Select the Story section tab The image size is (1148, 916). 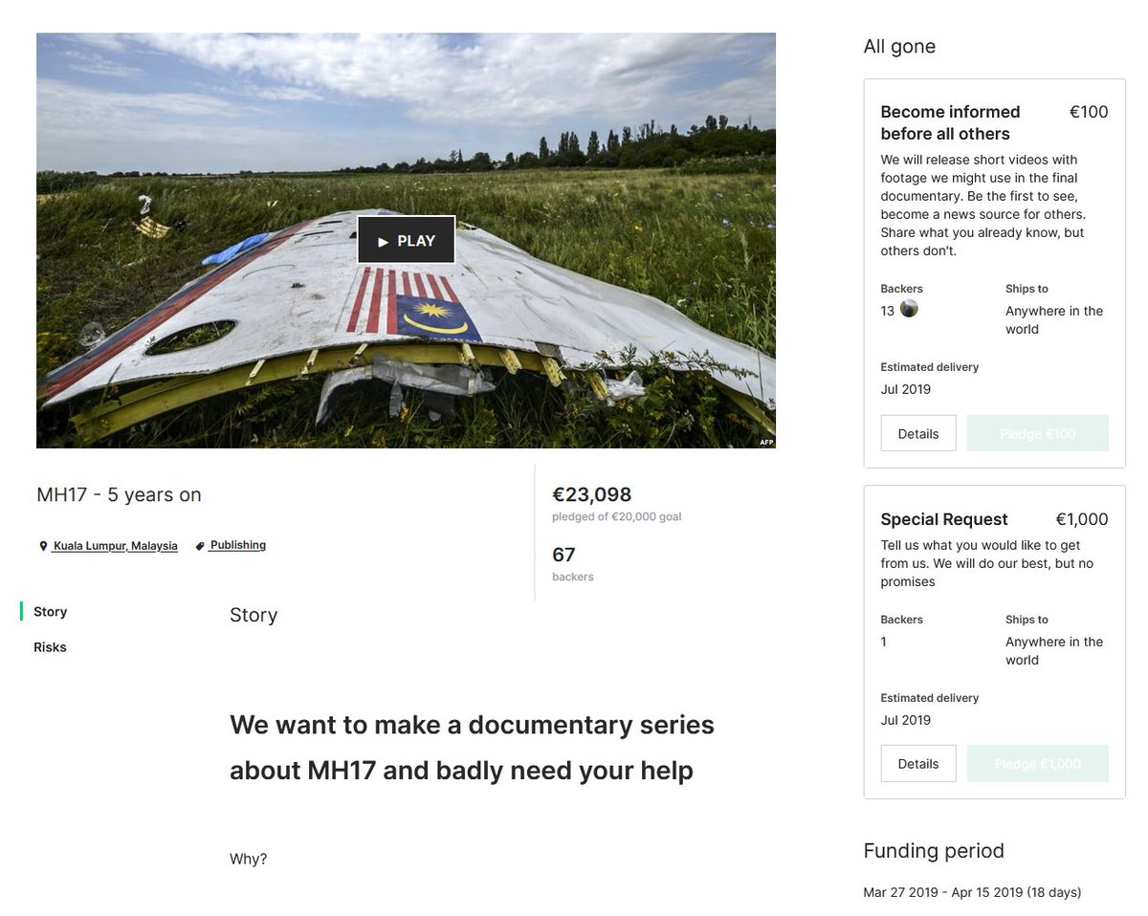coord(50,612)
